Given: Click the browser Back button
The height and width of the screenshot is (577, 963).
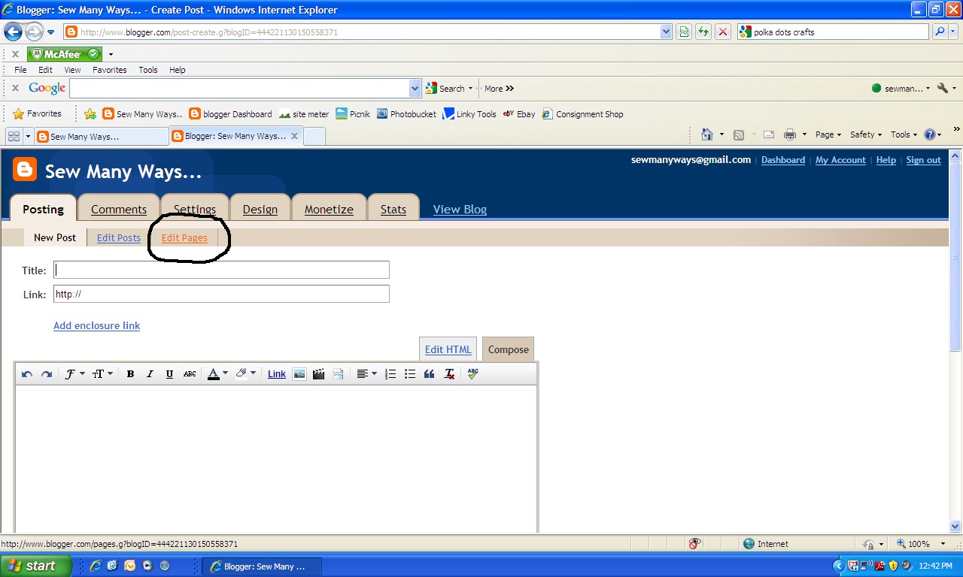Looking at the screenshot, I should (13, 32).
